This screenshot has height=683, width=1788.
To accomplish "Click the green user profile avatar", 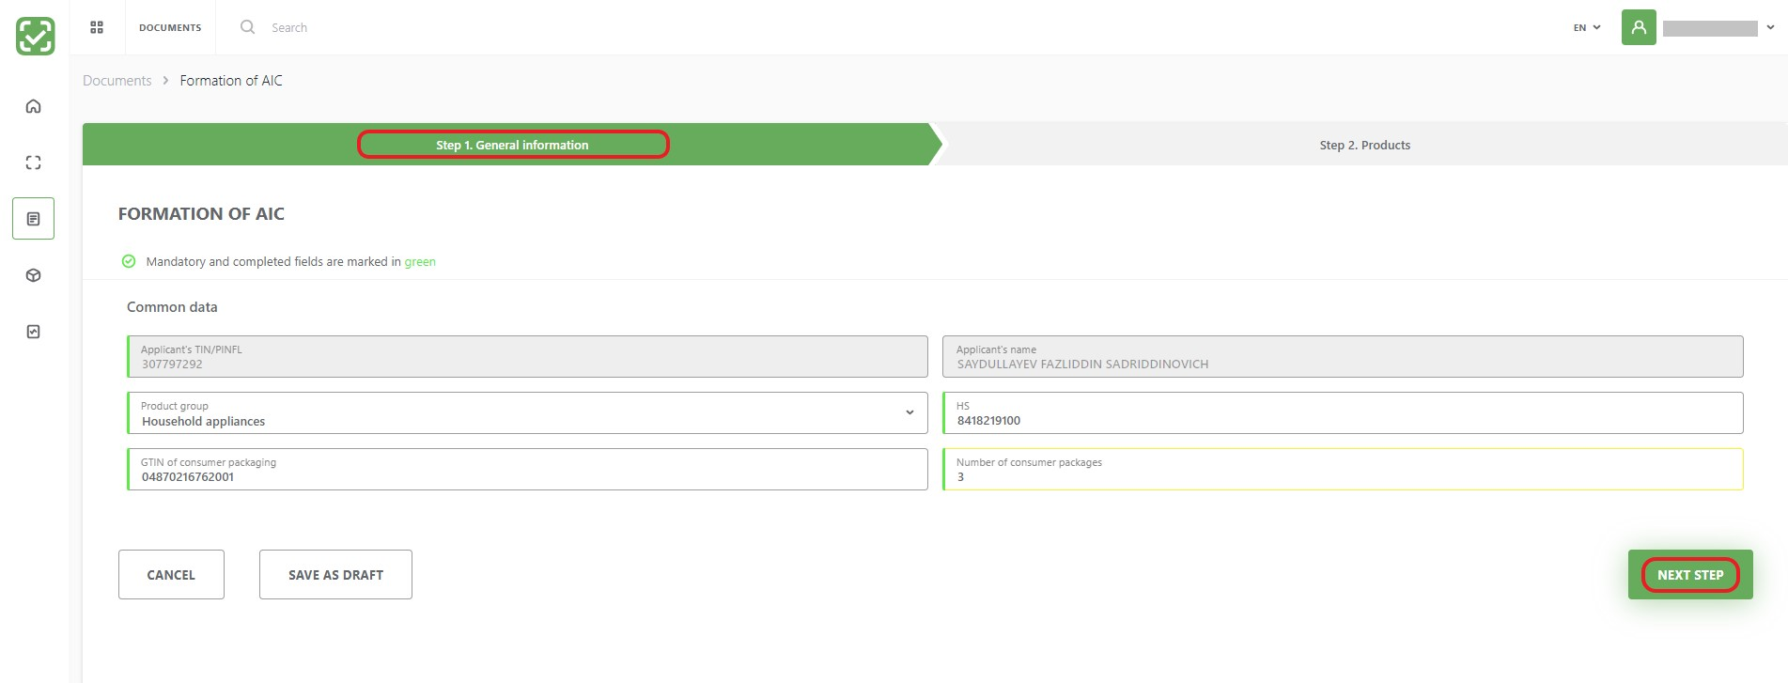I will 1639,27.
